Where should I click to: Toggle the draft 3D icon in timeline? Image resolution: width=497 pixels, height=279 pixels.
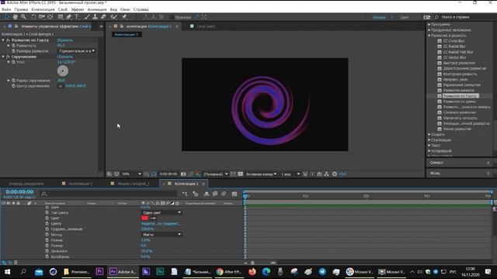(195, 194)
